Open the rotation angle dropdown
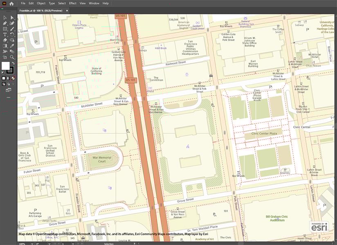Image resolution: width=337 pixels, height=245 pixels. tap(49, 243)
